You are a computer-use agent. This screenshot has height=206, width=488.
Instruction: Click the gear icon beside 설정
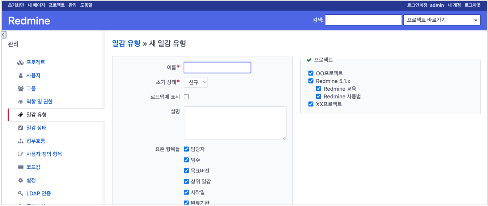(x=21, y=180)
